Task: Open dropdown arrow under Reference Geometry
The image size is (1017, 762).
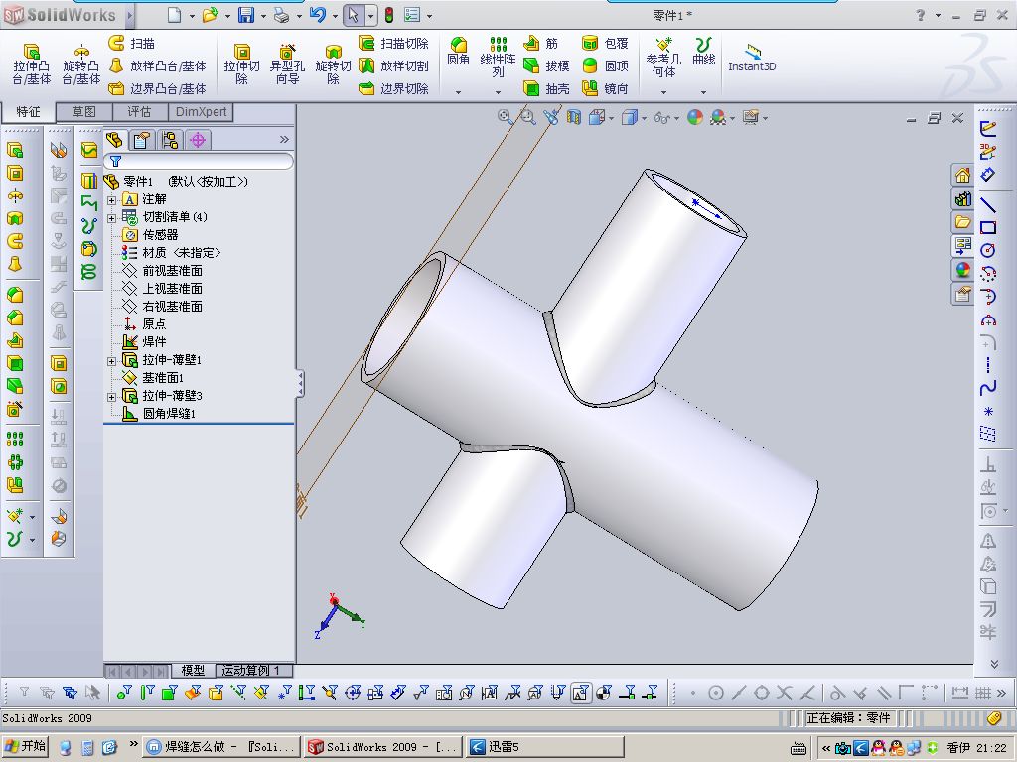Action: (663, 92)
